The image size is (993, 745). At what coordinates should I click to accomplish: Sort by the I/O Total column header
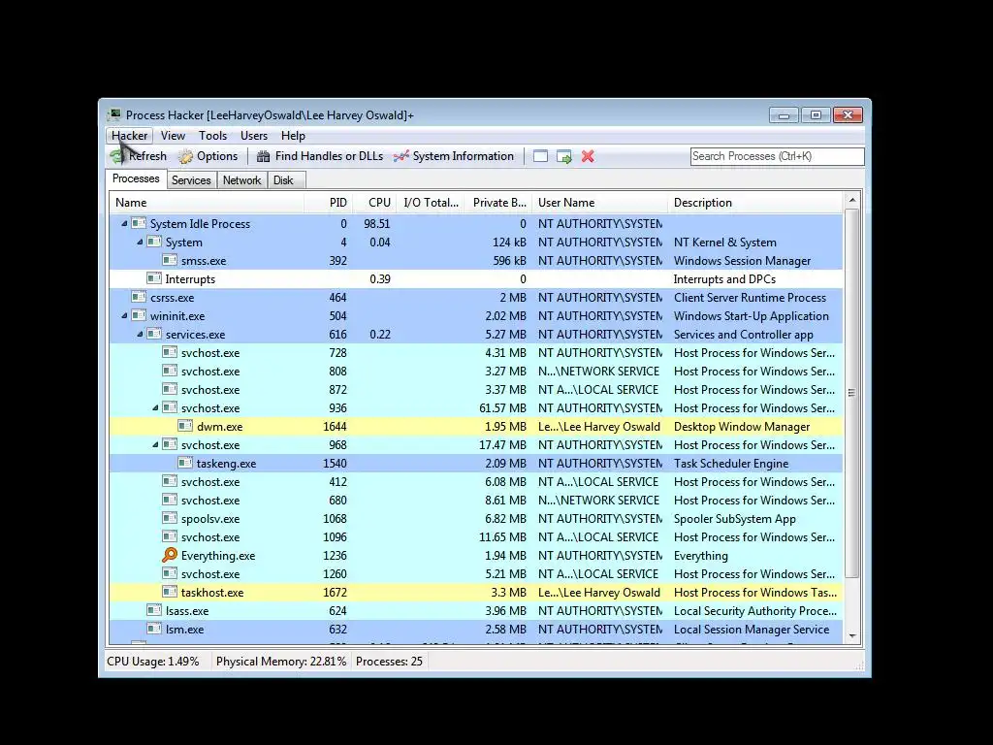(431, 203)
